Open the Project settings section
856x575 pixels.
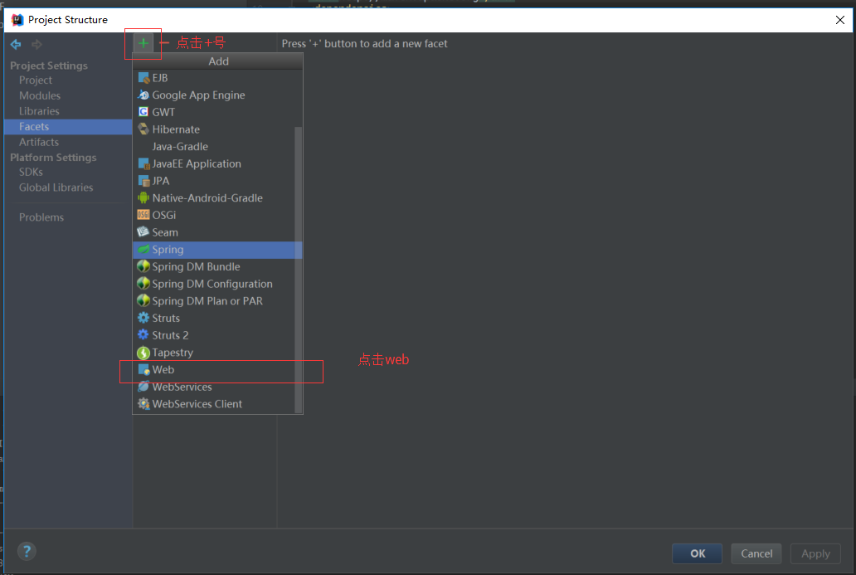(36, 80)
